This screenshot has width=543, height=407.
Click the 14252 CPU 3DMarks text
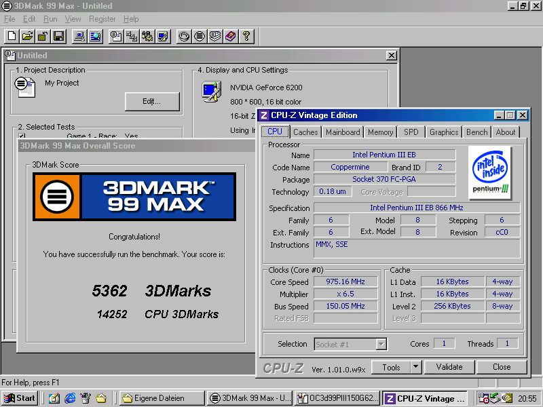tap(157, 314)
